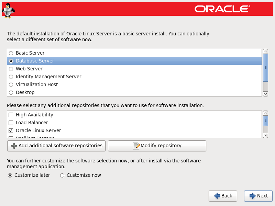Select the Basic Server radio option
This screenshot has height=206, width=275.
(x=11, y=53)
